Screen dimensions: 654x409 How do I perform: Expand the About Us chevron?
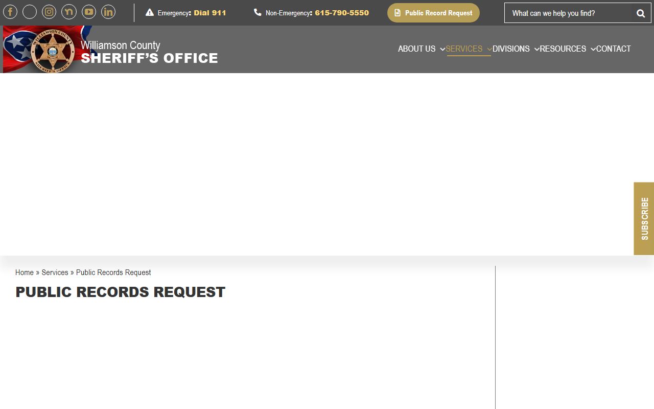click(442, 49)
